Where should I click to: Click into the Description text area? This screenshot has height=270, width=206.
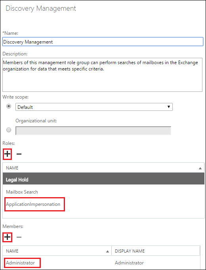click(x=102, y=75)
